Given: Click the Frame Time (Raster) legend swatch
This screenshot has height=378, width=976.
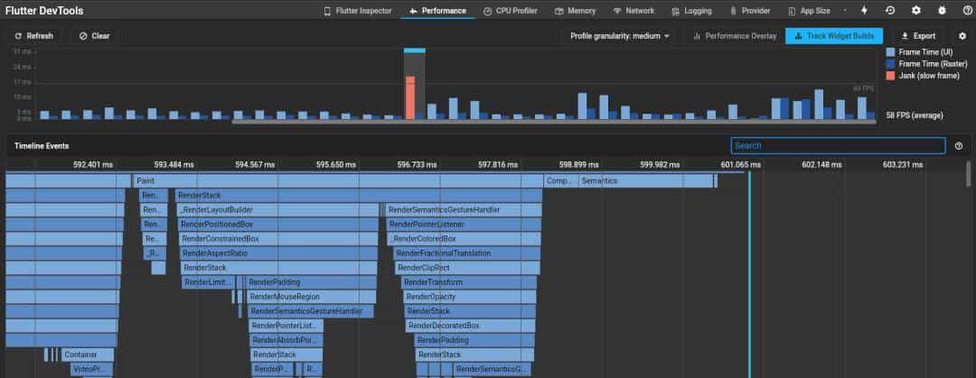Looking at the screenshot, I should [890, 63].
